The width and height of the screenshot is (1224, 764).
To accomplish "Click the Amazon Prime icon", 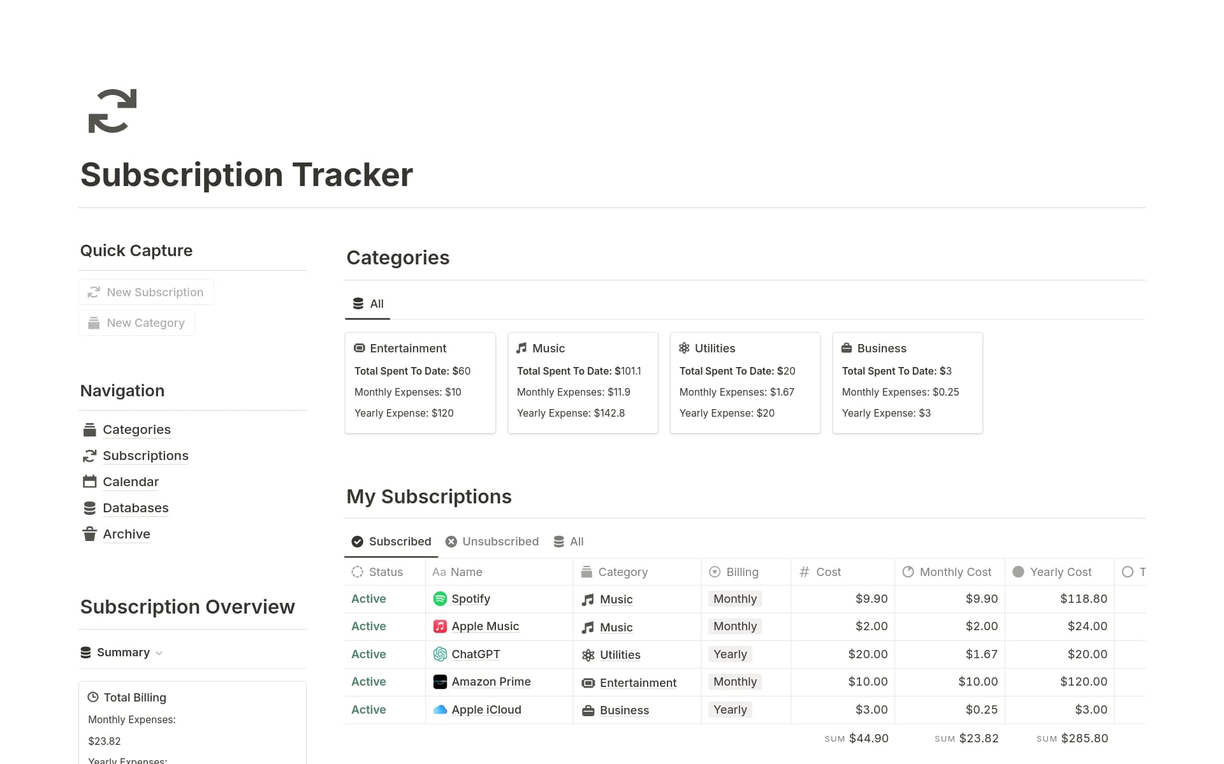I will [441, 682].
